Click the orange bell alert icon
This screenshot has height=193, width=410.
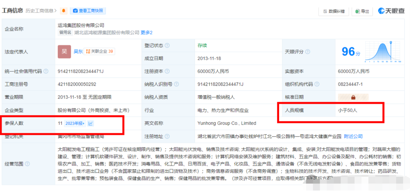63,11
